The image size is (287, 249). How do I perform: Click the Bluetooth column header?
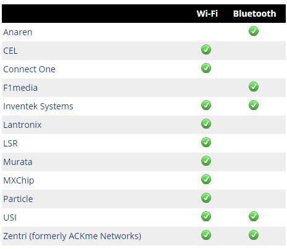[x=254, y=14]
